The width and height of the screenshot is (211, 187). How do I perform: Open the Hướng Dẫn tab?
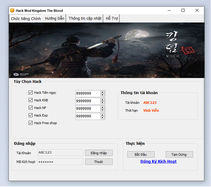click(55, 18)
